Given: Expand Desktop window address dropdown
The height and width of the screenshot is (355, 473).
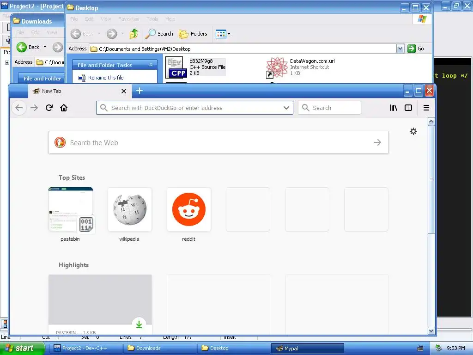Looking at the screenshot, I should 400,49.
